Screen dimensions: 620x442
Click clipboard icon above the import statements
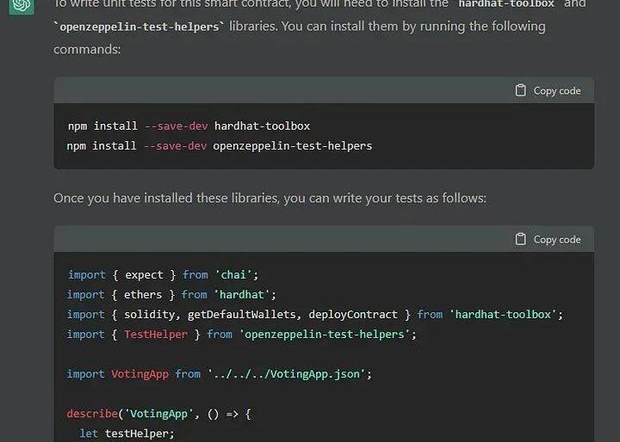point(520,239)
